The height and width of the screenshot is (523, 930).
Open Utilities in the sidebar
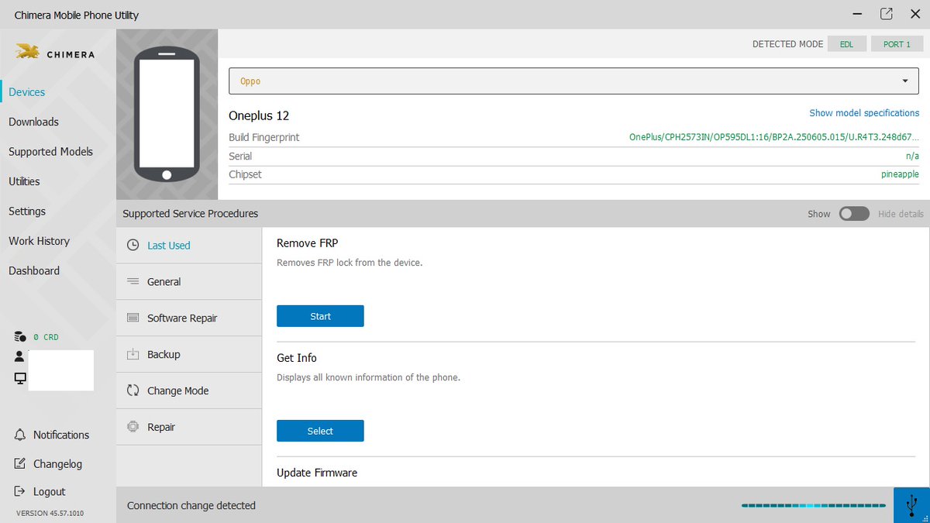click(24, 181)
